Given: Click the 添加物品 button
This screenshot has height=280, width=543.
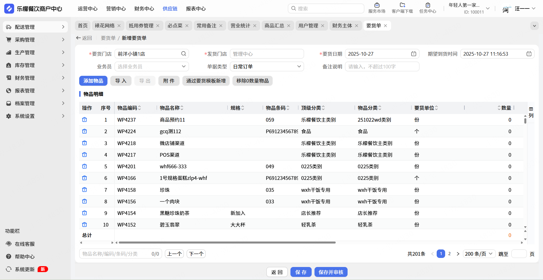Looking at the screenshot, I should pos(93,81).
